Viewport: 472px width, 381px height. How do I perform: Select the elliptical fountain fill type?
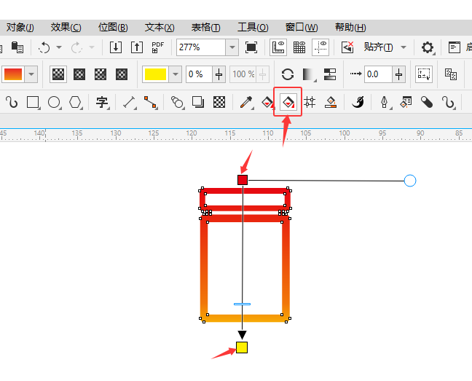79,74
